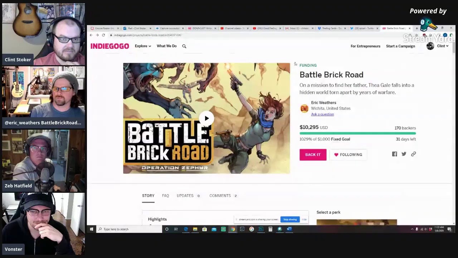Expand the Explore dropdown menu
The width and height of the screenshot is (458, 258).
pyautogui.click(x=143, y=46)
